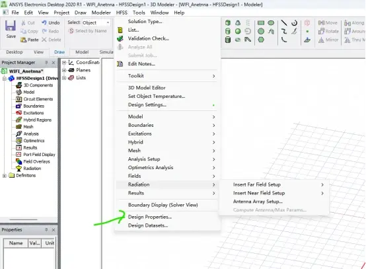The image size is (366, 269).
Task: Switch to the Model ribbon tab
Action: (82, 52)
